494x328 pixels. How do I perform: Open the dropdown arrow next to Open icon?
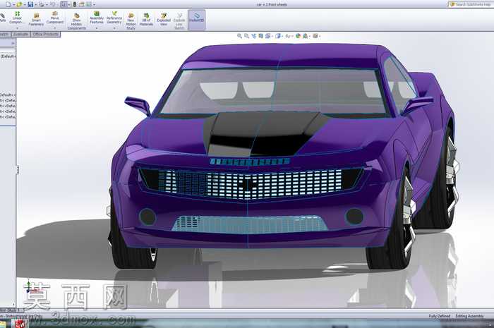(25, 5)
